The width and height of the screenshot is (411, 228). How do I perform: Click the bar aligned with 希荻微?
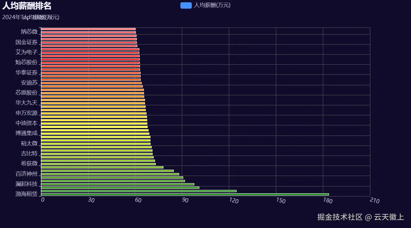pos(98,164)
